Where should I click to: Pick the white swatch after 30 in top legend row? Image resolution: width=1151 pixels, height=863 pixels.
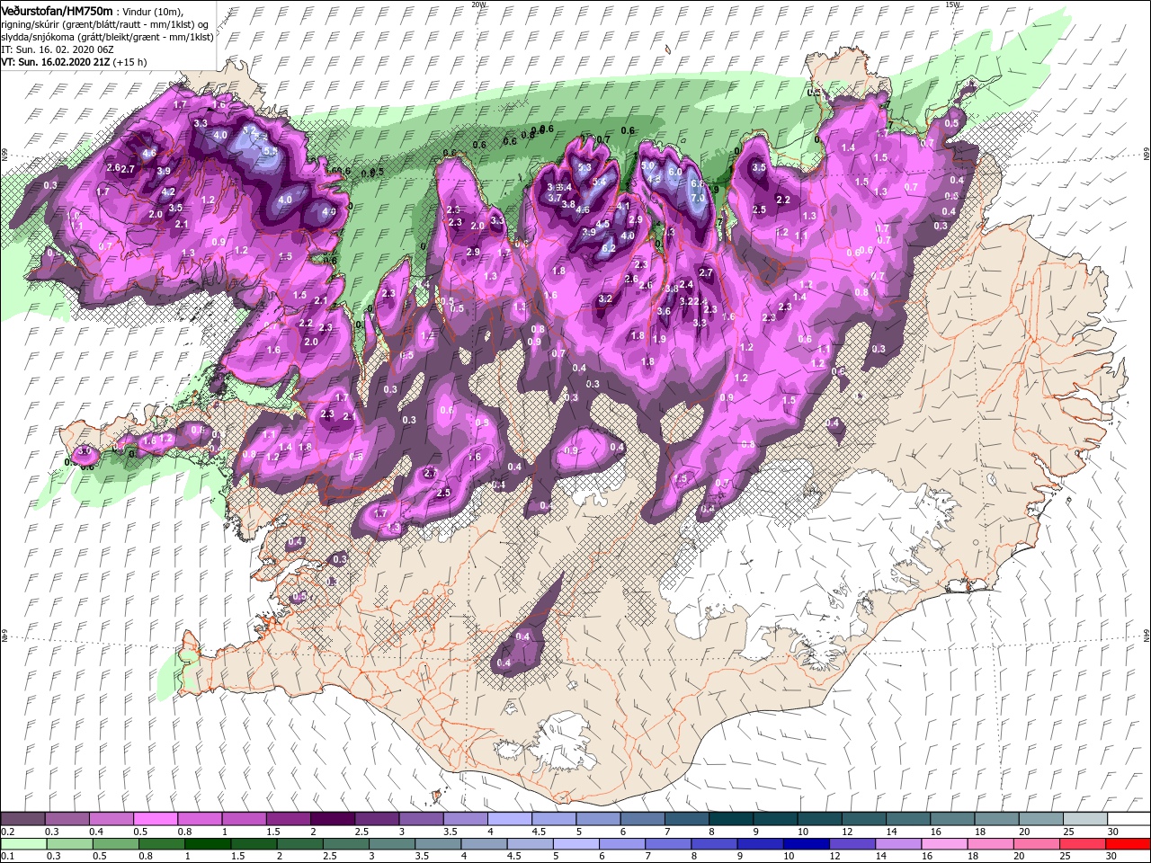1129,819
